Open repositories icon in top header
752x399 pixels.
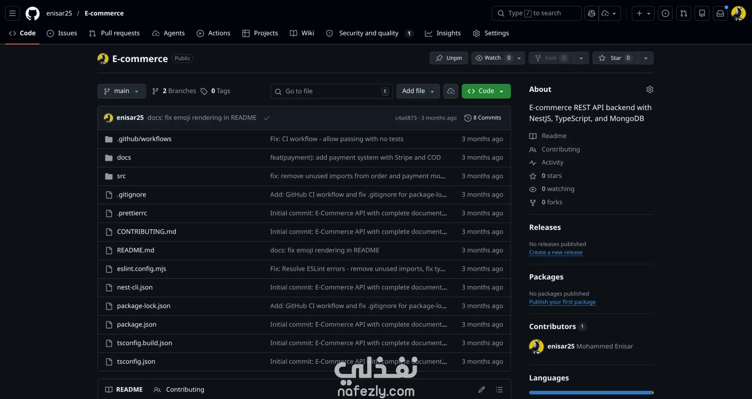702,13
